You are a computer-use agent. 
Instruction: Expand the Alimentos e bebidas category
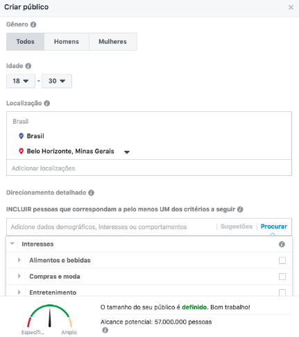point(19,260)
